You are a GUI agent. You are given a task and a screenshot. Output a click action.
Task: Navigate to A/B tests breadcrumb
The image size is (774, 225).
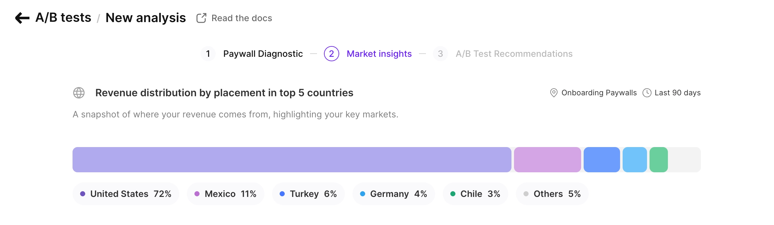tap(63, 18)
